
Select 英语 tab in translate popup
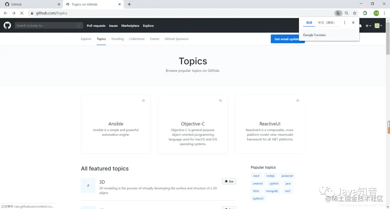pyautogui.click(x=309, y=23)
